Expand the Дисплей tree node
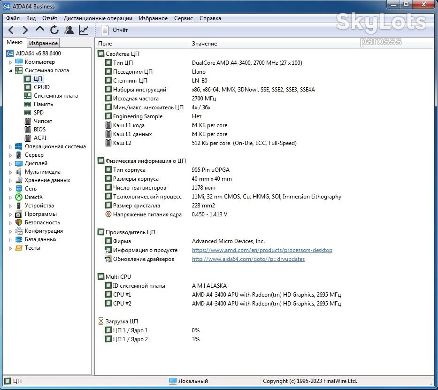Screen dimensions: 438x390 pyautogui.click(x=11, y=163)
